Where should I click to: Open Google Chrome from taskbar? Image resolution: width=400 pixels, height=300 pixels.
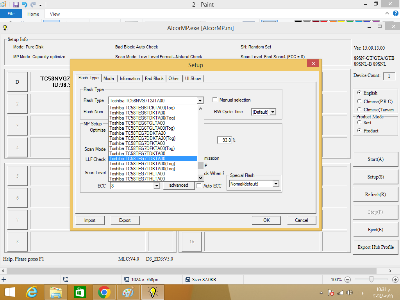[104, 292]
